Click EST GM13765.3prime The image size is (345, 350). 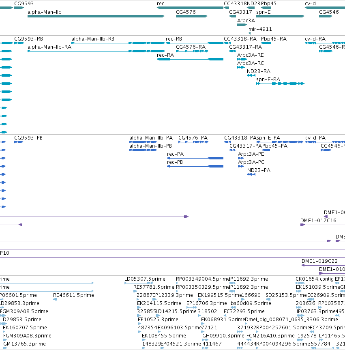coord(25,344)
